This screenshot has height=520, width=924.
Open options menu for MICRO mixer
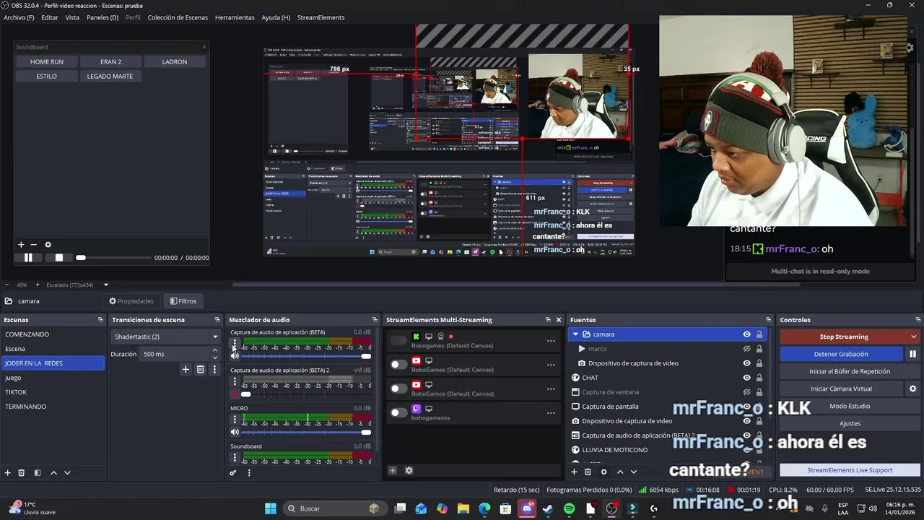click(235, 419)
